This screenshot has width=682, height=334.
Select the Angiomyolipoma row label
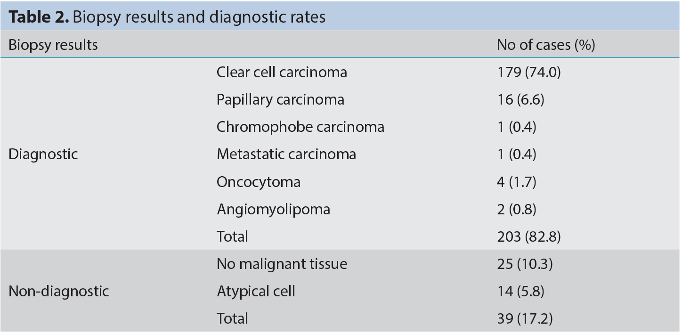pos(273,209)
